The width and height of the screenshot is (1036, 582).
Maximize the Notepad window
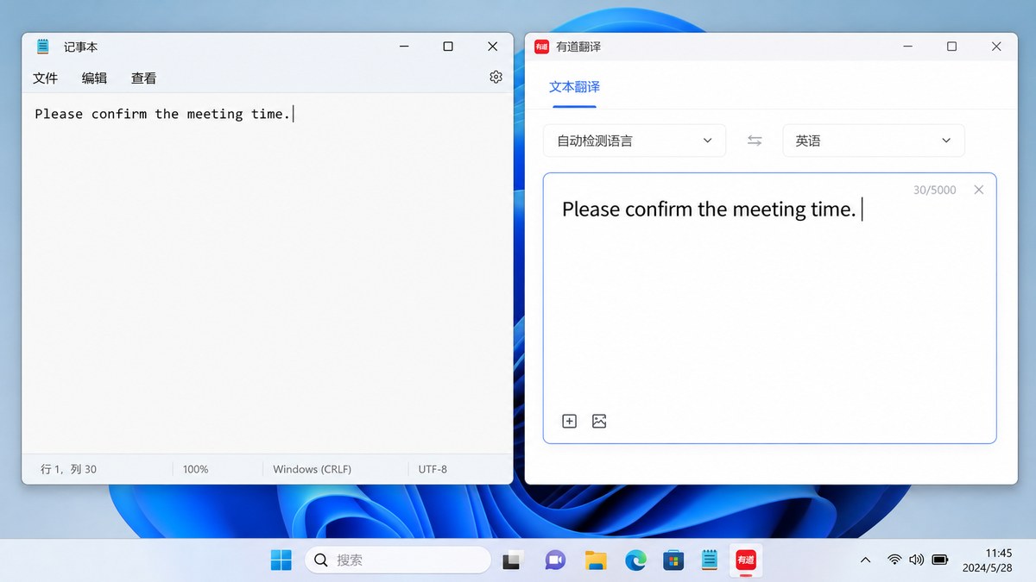pyautogui.click(x=448, y=47)
